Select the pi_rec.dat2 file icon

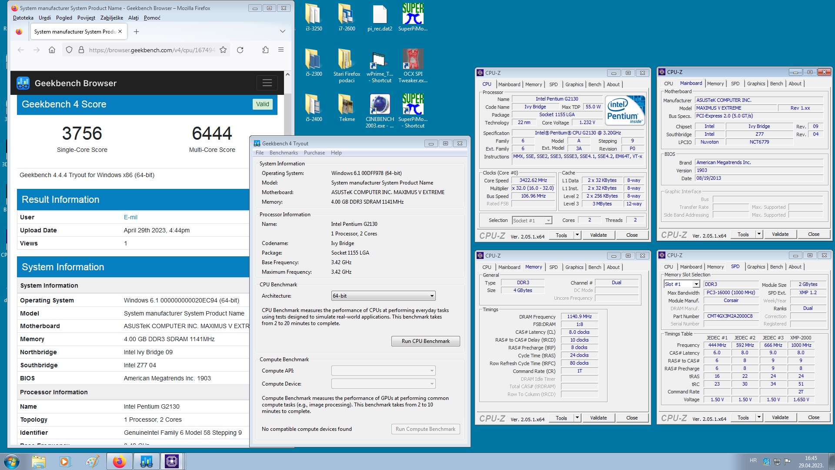tap(380, 17)
